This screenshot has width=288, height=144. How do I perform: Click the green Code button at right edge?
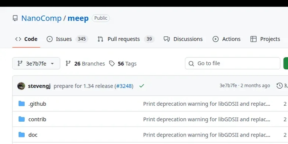pos(286,63)
